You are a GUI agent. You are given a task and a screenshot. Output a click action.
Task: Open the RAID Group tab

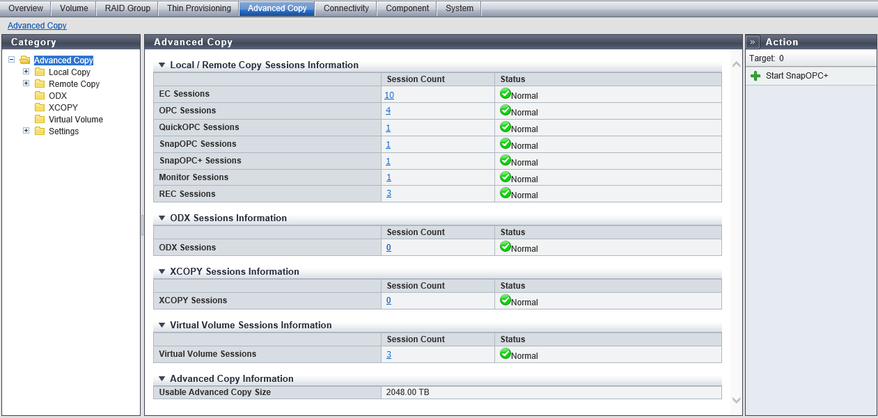tap(127, 8)
